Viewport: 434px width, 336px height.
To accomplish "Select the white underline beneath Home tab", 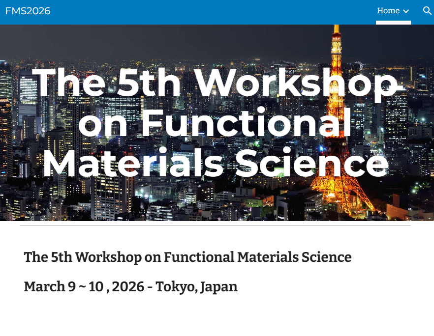I will click(393, 23).
